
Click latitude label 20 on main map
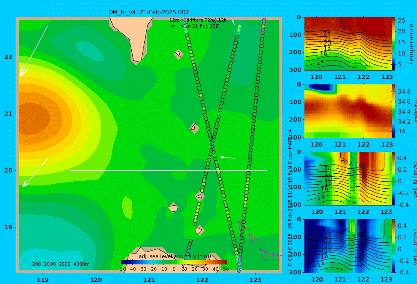click(8, 170)
